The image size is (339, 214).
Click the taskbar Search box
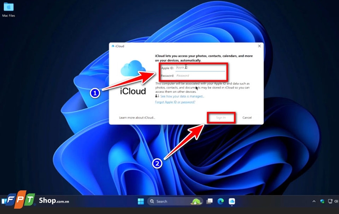click(x=175, y=201)
